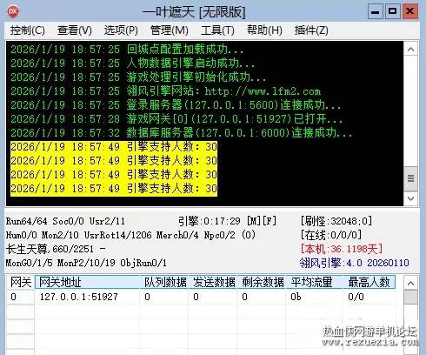This screenshot has width=426, height=355.
Task: Click the 长生天尊,660/2251 status line
Action: pos(56,249)
